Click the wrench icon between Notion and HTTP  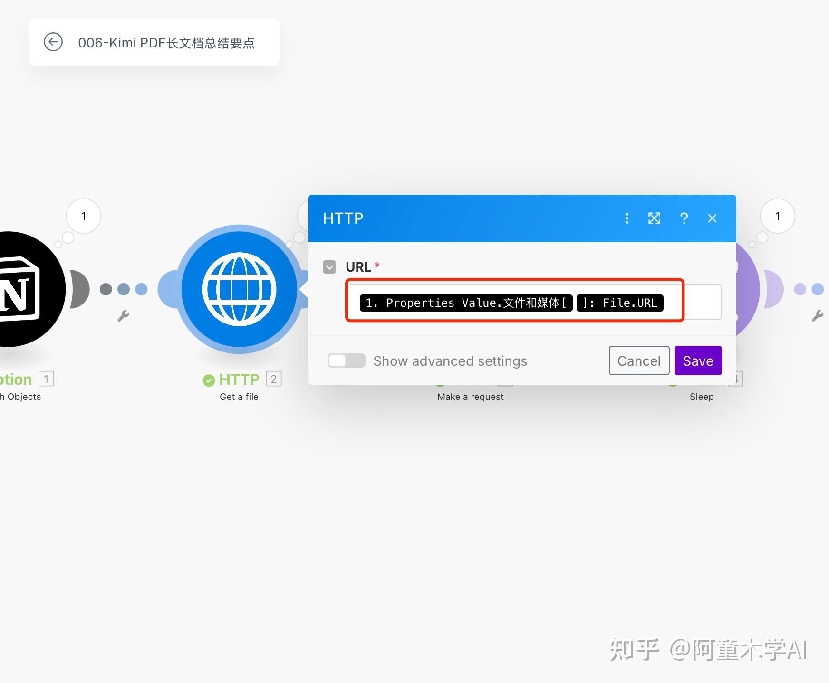click(x=124, y=314)
